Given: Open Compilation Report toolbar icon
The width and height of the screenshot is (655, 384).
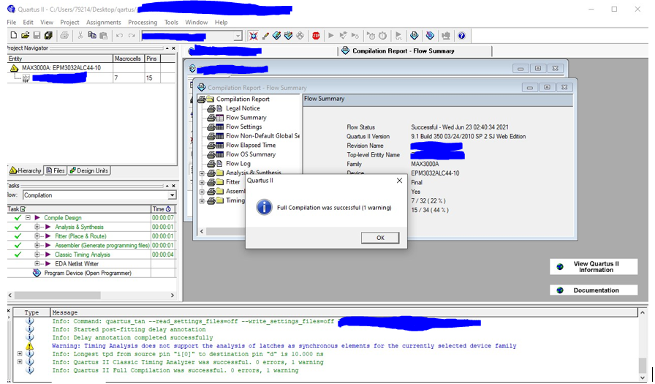Looking at the screenshot, I should pyautogui.click(x=414, y=36).
